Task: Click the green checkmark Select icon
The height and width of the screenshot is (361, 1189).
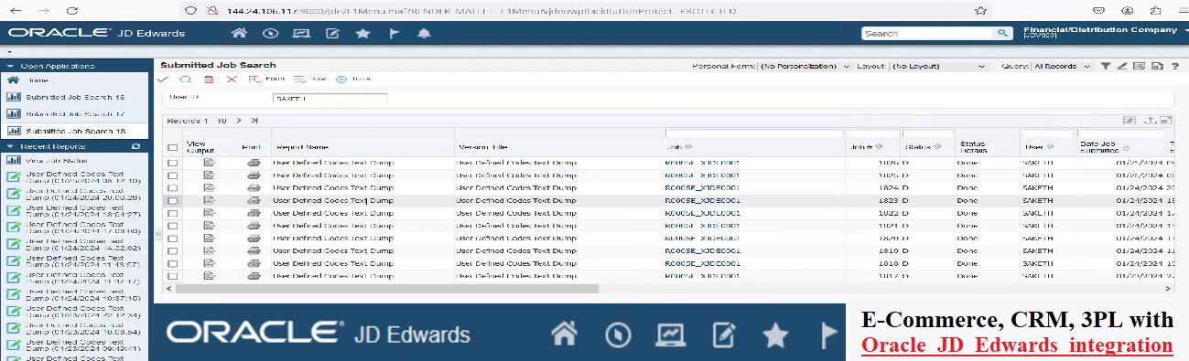Action: [163, 80]
